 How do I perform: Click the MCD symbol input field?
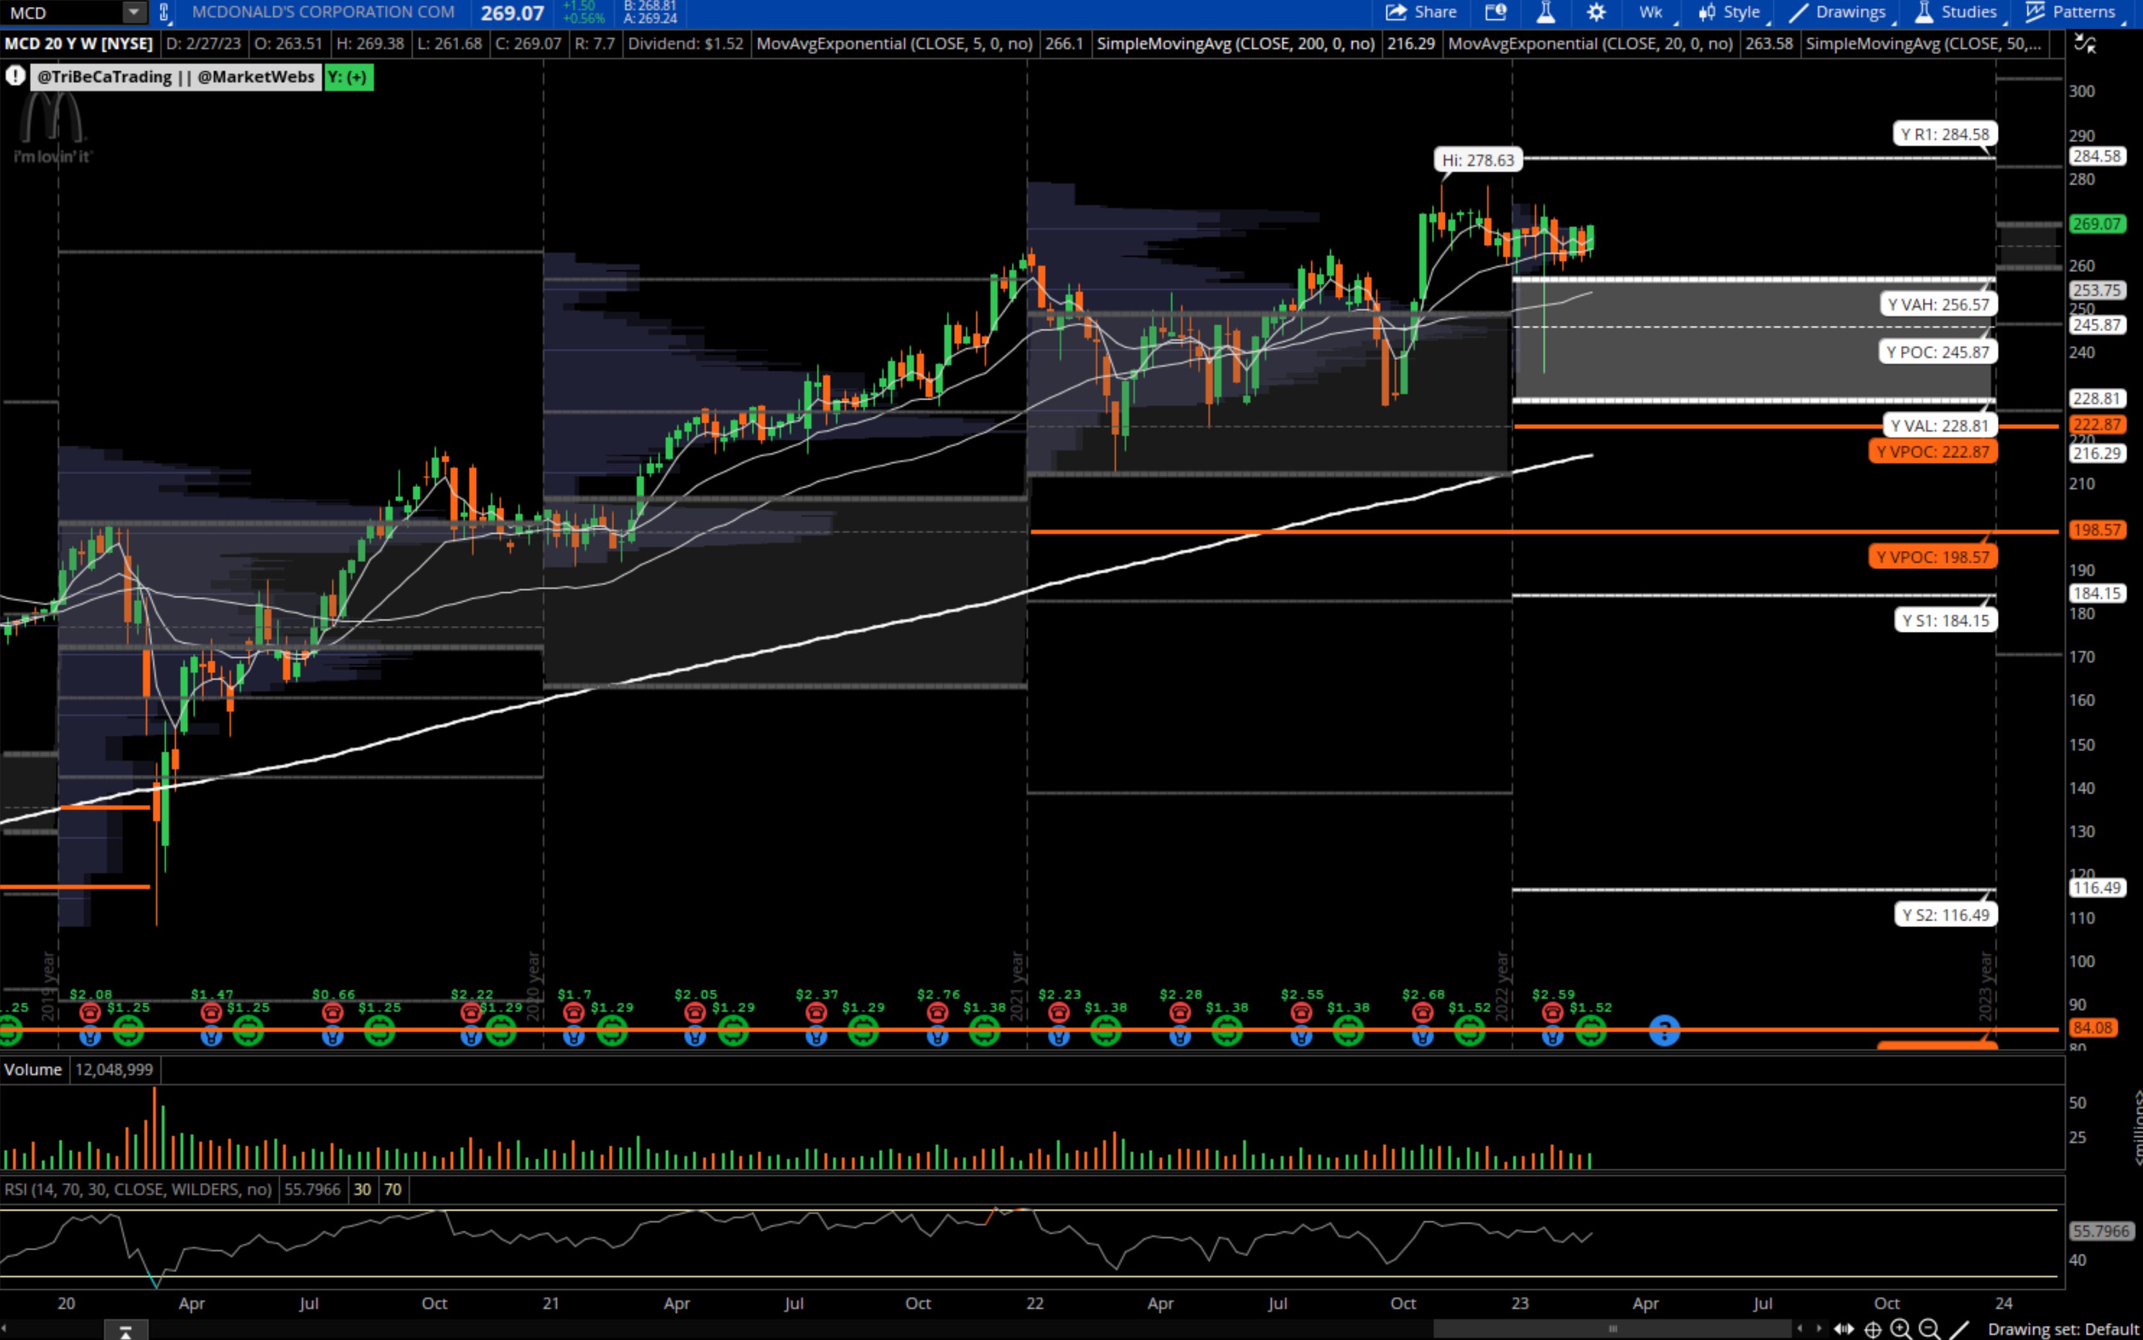(x=62, y=12)
